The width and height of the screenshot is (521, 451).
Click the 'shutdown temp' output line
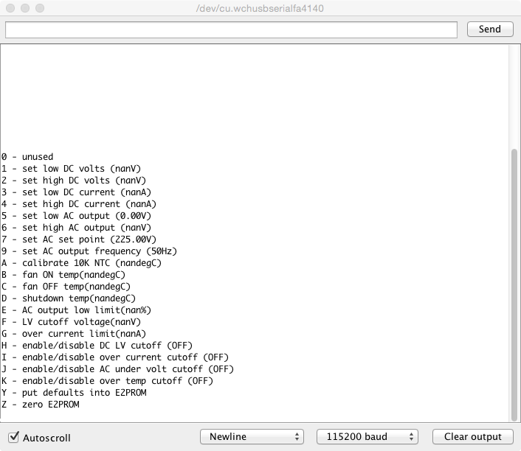[69, 298]
